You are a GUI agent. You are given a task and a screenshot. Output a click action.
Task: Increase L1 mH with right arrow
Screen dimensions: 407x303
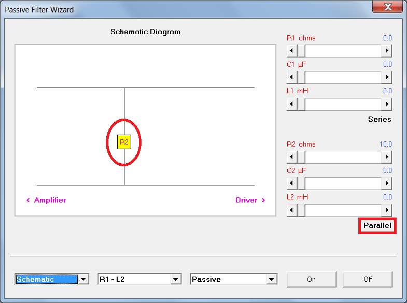pyautogui.click(x=386, y=104)
